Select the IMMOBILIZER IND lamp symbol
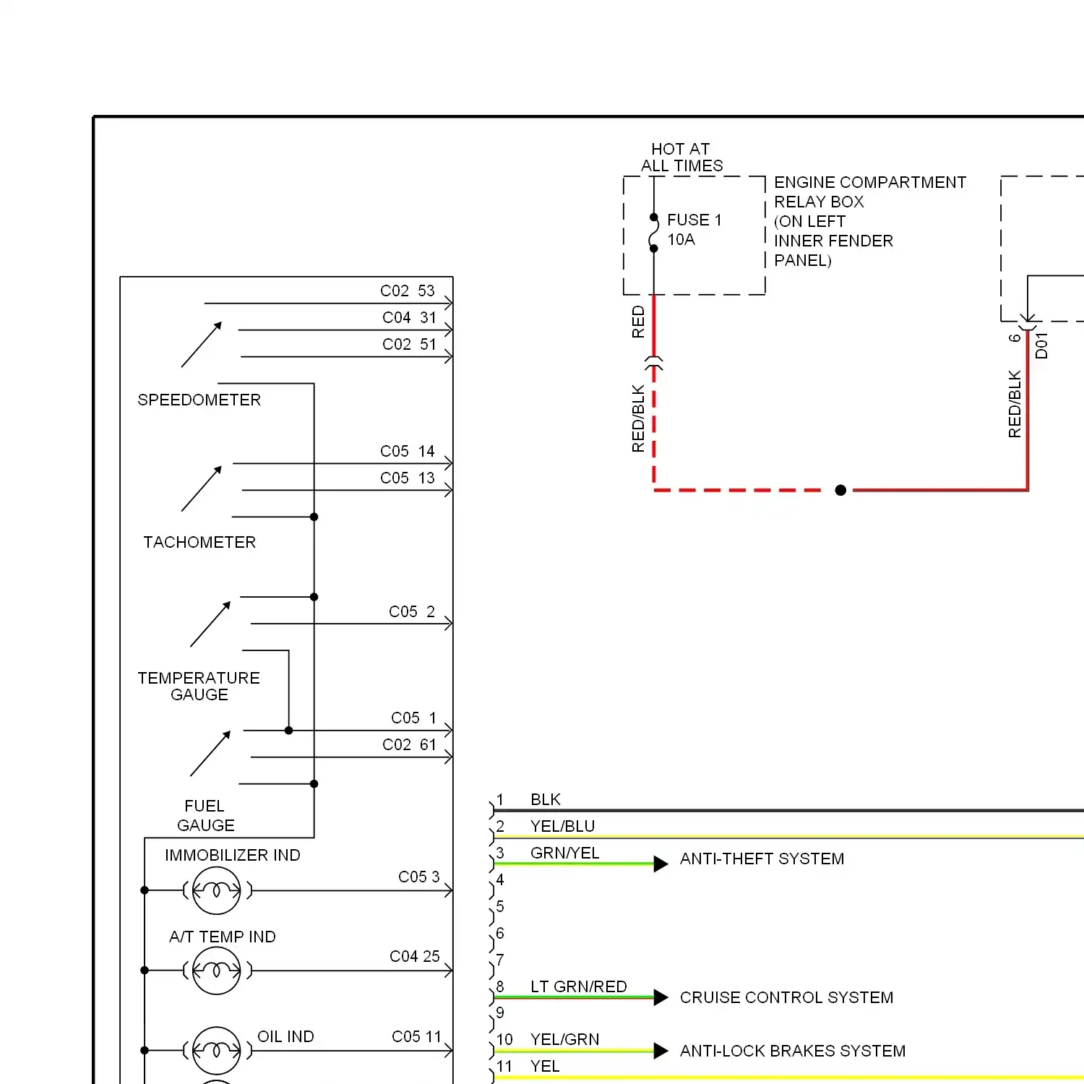 coord(216,890)
